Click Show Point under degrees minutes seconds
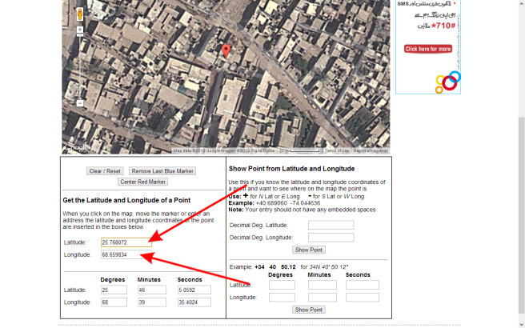 [308, 309]
